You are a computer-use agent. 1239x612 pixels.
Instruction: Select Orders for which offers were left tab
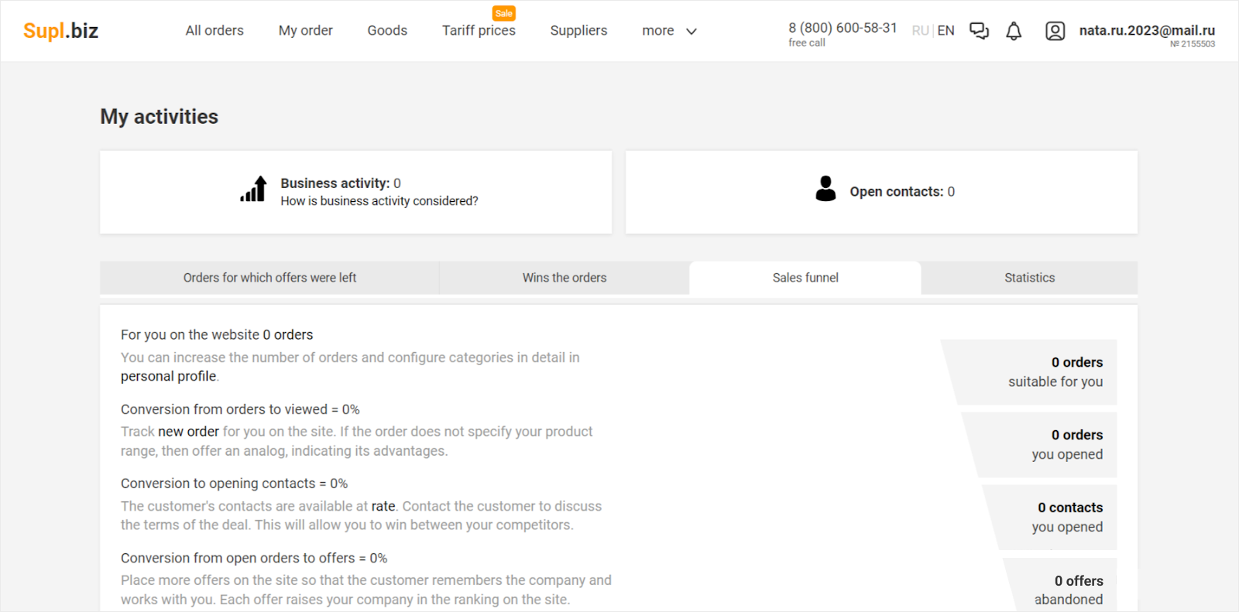pos(269,278)
